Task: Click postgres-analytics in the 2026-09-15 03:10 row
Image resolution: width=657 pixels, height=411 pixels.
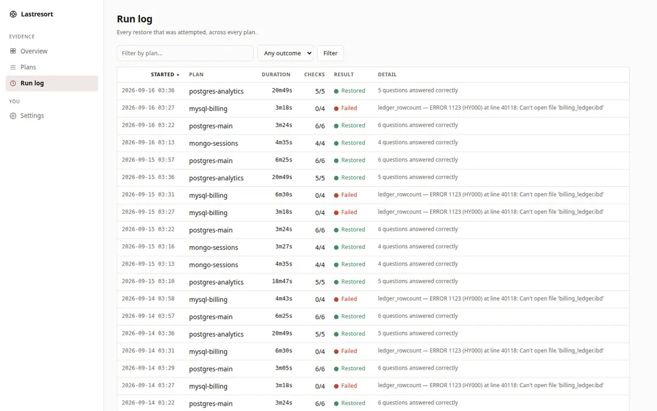Action: click(216, 283)
